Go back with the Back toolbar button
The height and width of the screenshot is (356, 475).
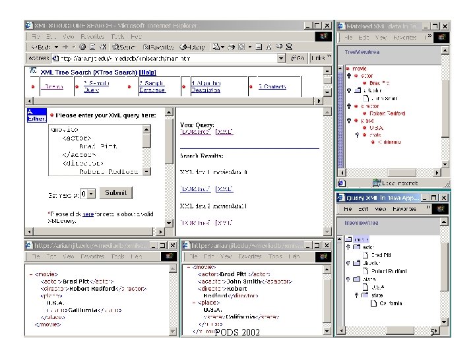(x=40, y=47)
